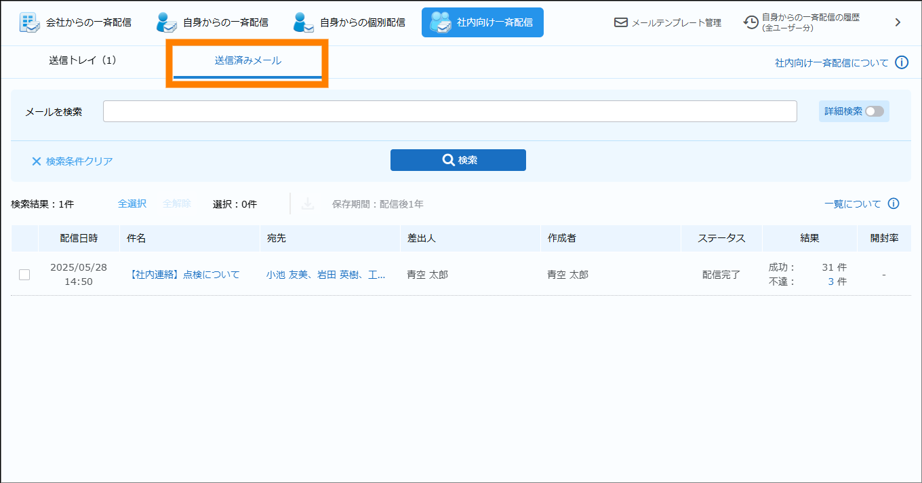Click the 会社からの一斉配信 building icon
The image size is (922, 483).
click(30, 22)
